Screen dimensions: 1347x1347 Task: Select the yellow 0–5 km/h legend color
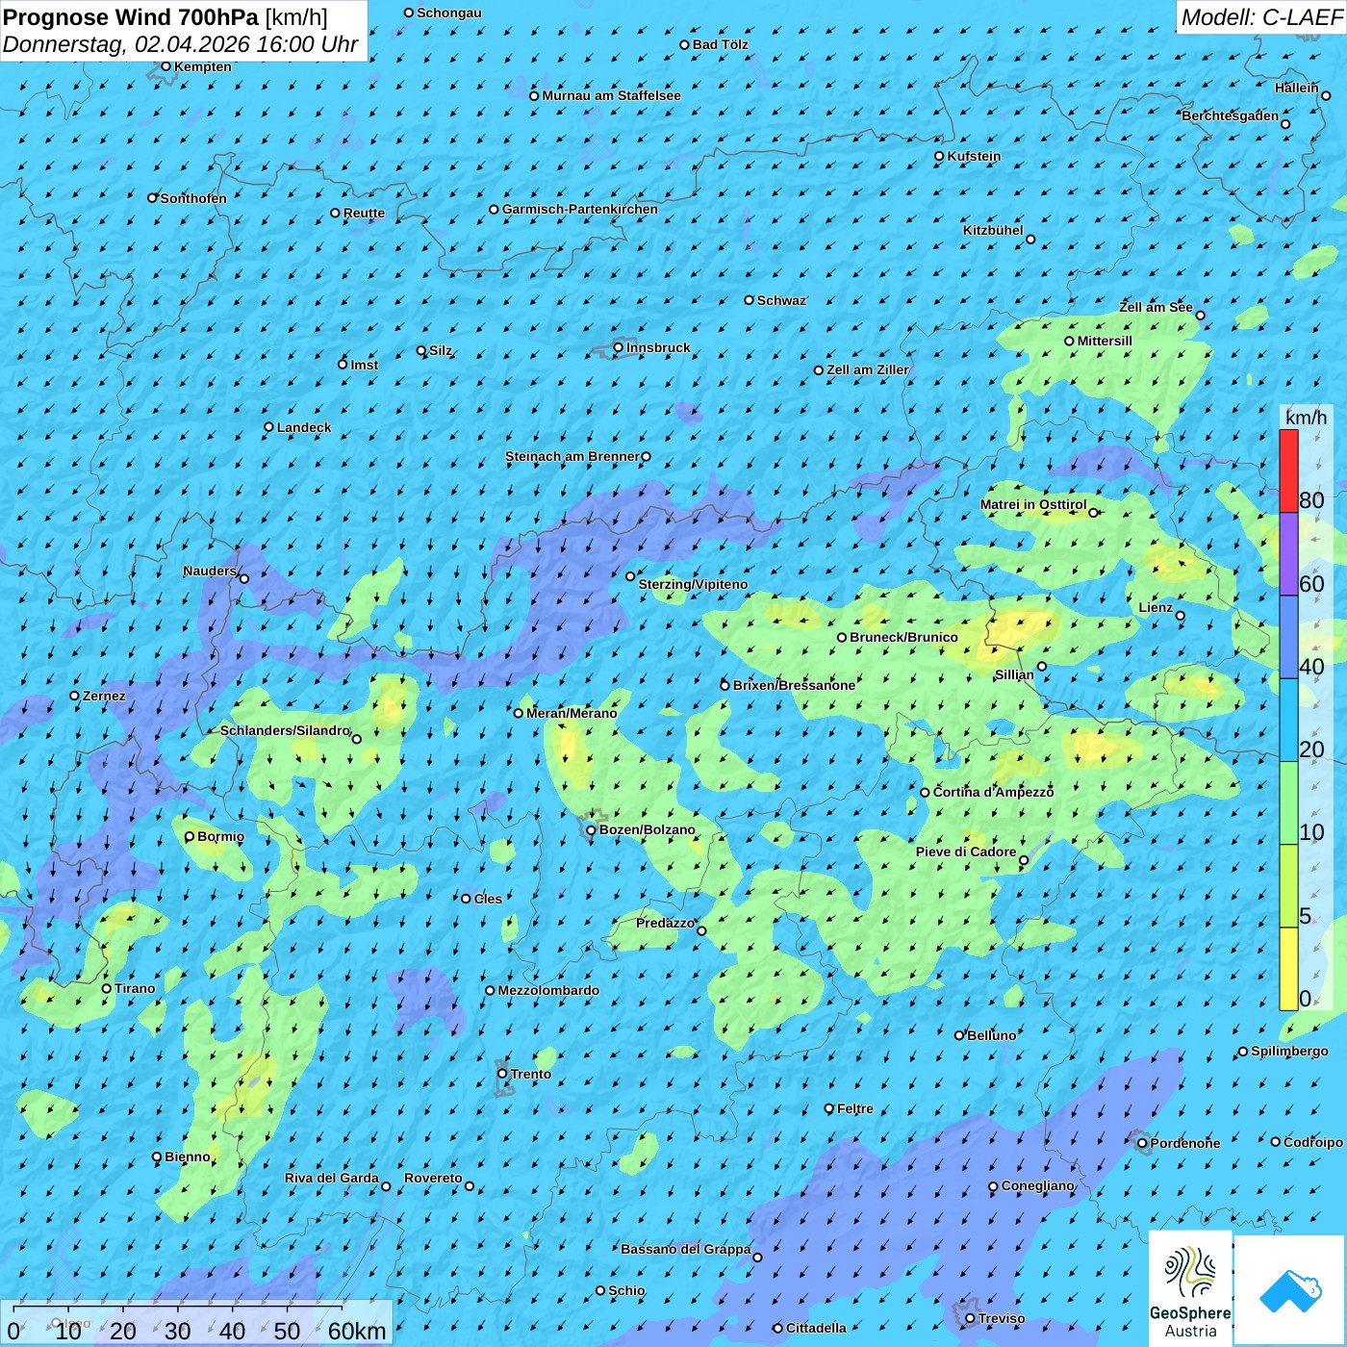point(1288,969)
